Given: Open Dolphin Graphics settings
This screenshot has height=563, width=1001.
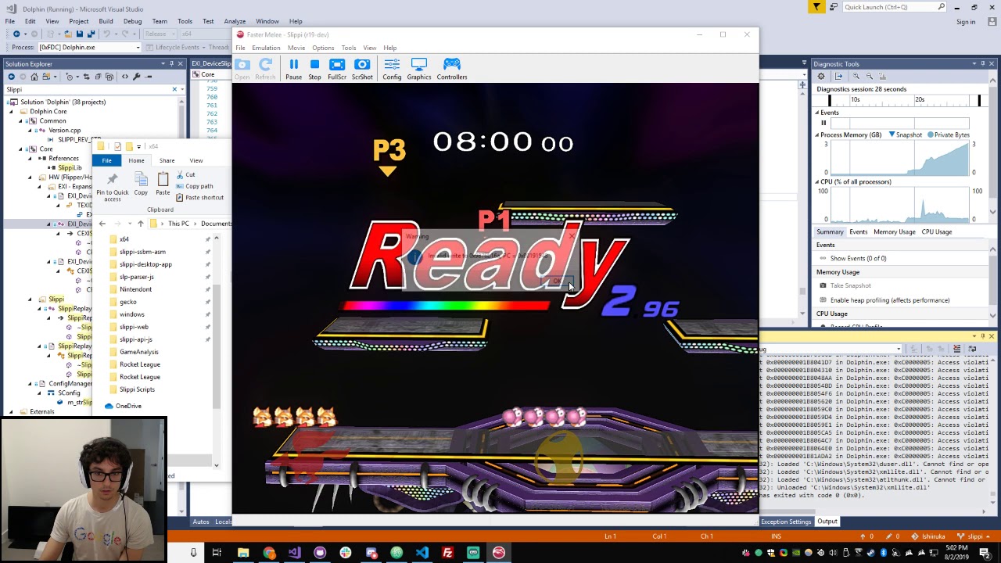Looking at the screenshot, I should (x=419, y=69).
